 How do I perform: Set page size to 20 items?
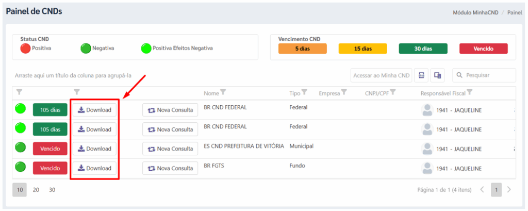pyautogui.click(x=36, y=190)
